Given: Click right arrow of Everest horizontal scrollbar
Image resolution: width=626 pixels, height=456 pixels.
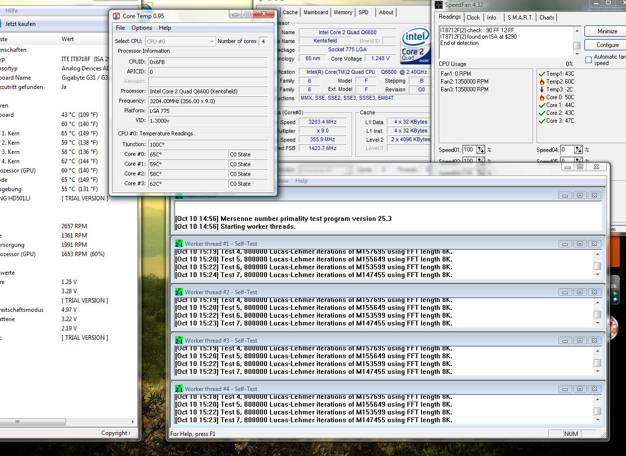Looking at the screenshot, I should click(x=133, y=422).
